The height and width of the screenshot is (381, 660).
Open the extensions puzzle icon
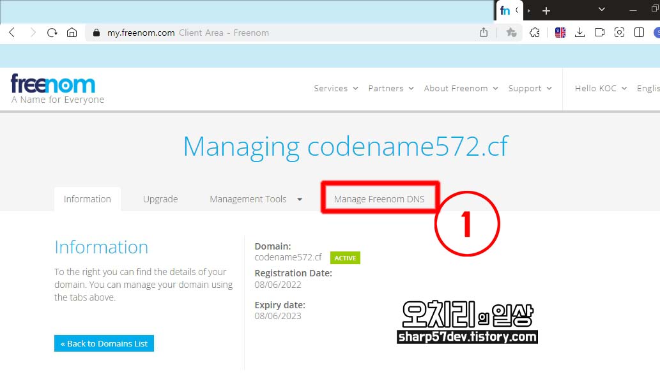(x=535, y=33)
